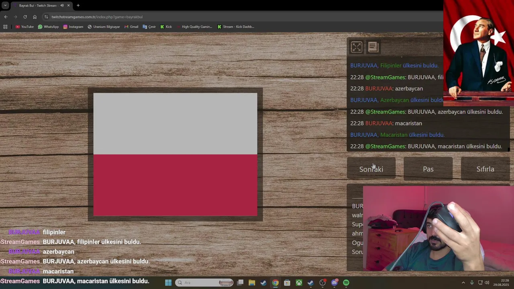The image size is (514, 289).
Task: Open the second Steam taskbar icon
Action: tap(310, 283)
